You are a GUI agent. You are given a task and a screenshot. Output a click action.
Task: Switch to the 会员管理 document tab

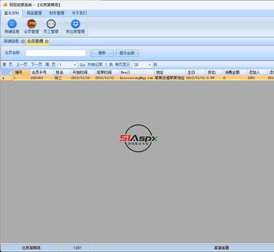pyautogui.click(x=35, y=41)
